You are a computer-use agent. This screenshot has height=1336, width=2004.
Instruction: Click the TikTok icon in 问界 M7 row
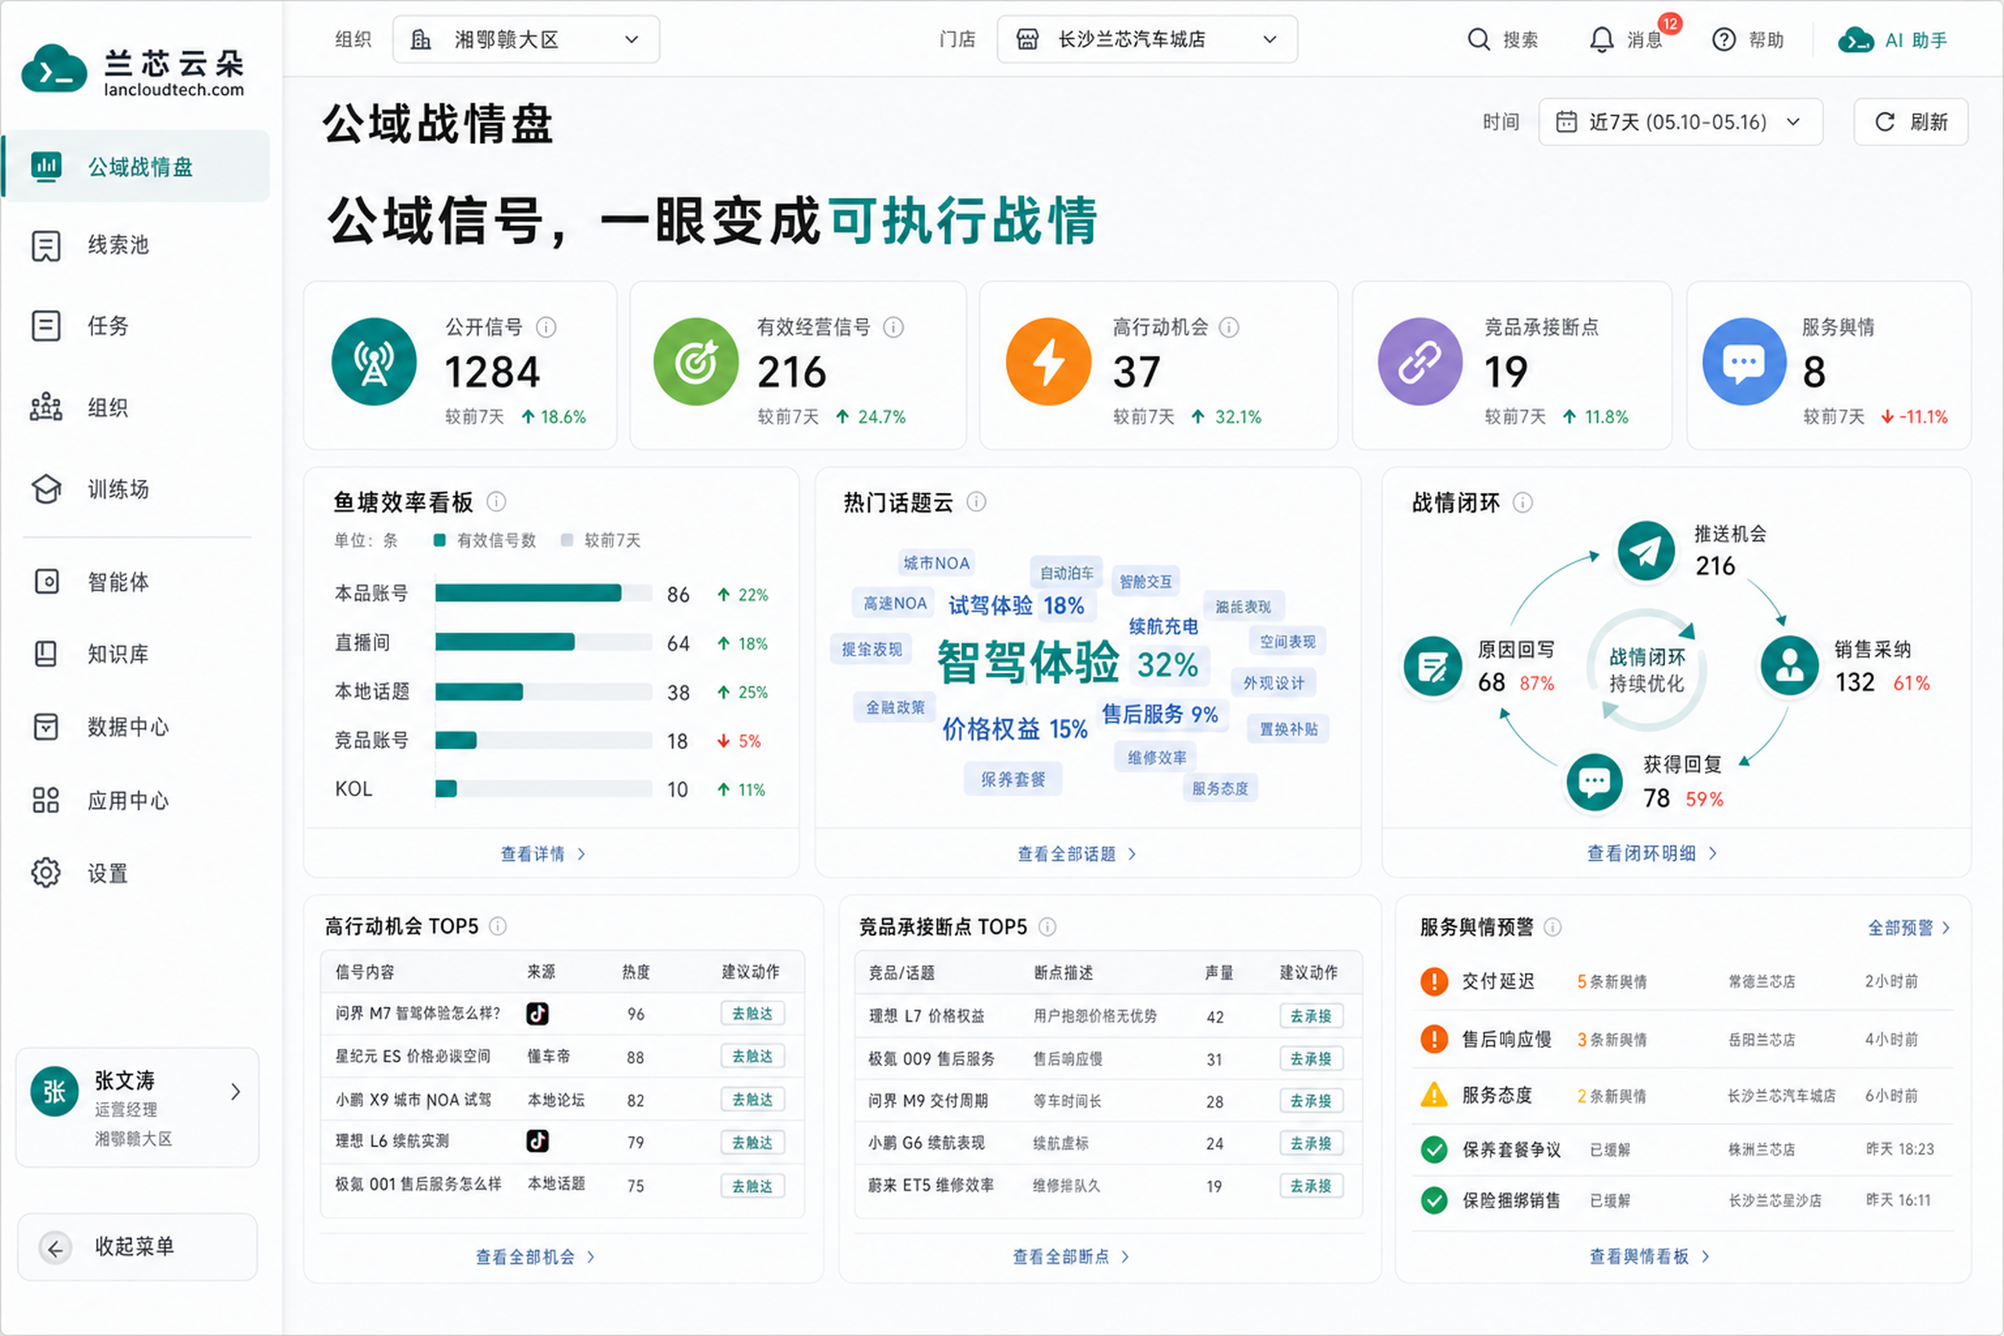click(x=538, y=1013)
